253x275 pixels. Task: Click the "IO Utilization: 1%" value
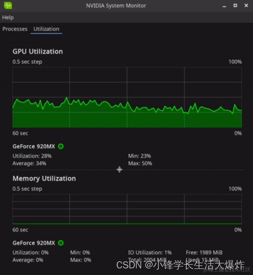150,253
